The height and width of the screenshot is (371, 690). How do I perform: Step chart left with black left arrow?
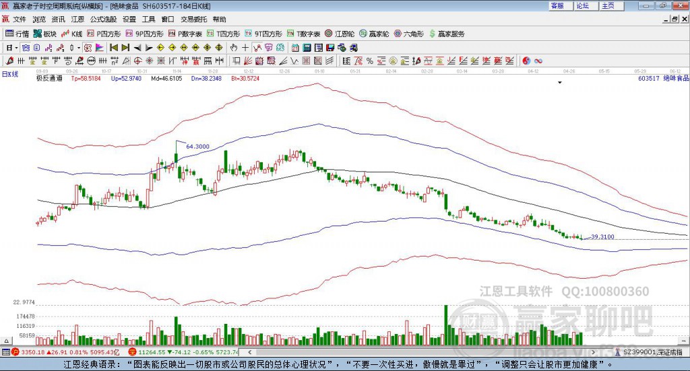tap(137, 48)
